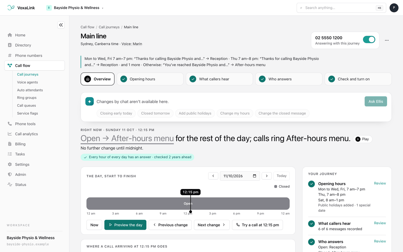The height and width of the screenshot is (252, 403).
Task: Click the Home house icon in sidebar
Action: click(x=10, y=35)
